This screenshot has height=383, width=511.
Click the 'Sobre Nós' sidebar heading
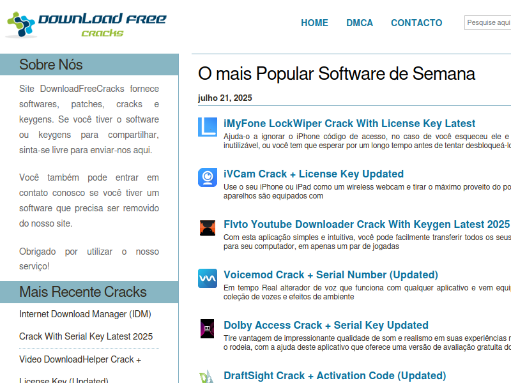pyautogui.click(x=51, y=64)
